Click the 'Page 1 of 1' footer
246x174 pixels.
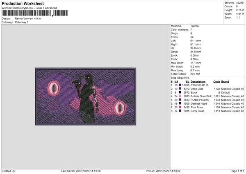[237, 171]
